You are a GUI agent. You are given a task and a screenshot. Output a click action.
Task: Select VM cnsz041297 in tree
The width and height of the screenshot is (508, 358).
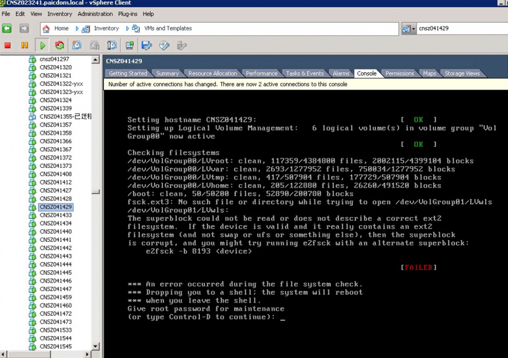pos(54,59)
